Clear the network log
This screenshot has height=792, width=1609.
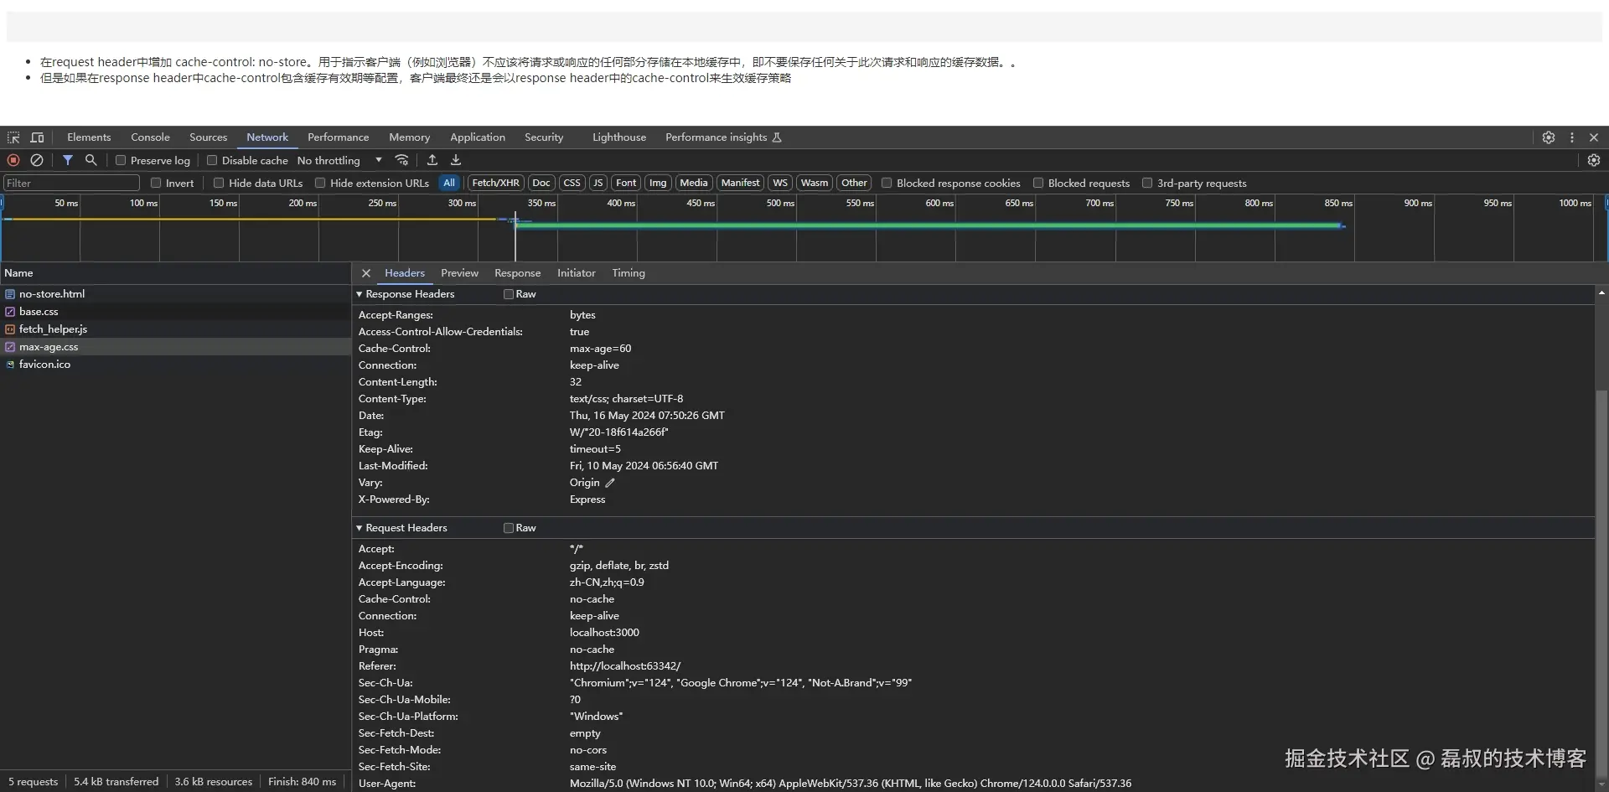(36, 160)
